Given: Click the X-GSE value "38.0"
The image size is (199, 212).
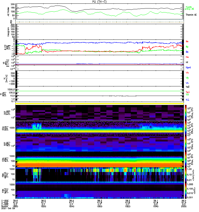Looking at the screenshot, I should click(184, 201).
